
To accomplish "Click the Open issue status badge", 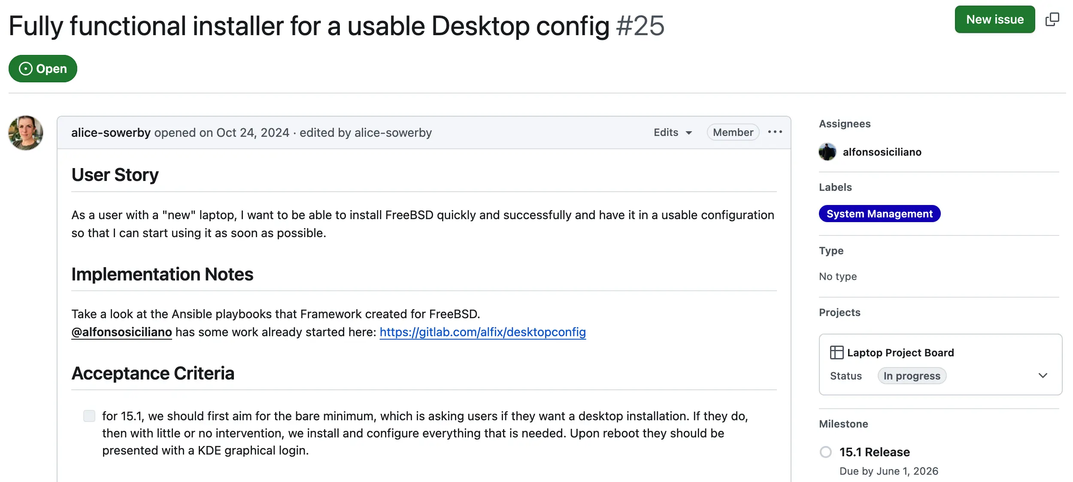I will [x=43, y=69].
